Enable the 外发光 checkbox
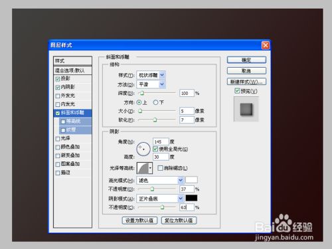Screen dimensions: 332x249 58,96
